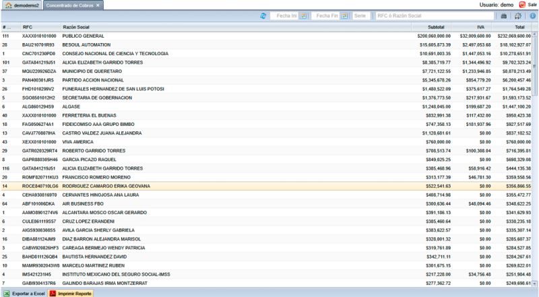Click the refresh icon in the toolbar
The width and height of the screenshot is (539, 297).
tap(263, 15)
